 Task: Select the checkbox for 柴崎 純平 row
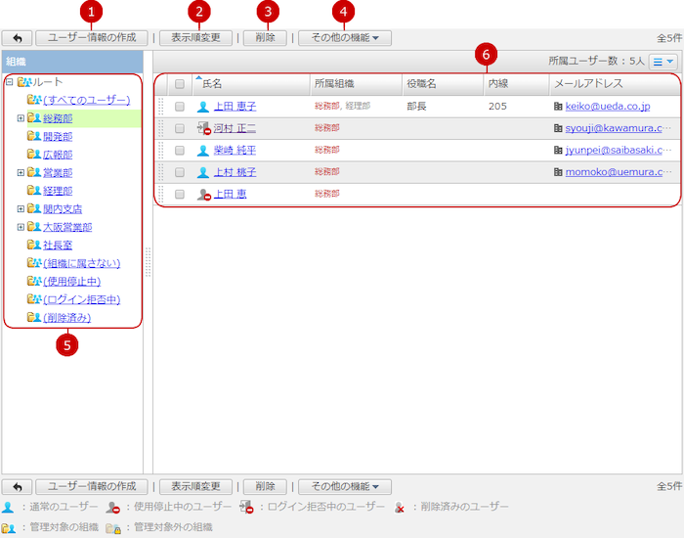179,151
